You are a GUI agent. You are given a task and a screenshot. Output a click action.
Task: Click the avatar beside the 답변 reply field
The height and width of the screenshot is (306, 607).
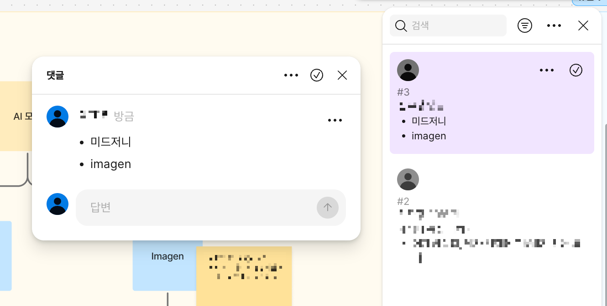click(58, 204)
